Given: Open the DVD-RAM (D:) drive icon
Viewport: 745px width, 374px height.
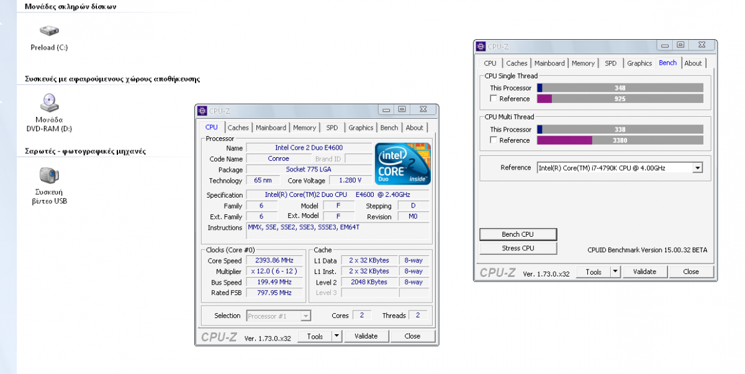Looking at the screenshot, I should (x=49, y=103).
